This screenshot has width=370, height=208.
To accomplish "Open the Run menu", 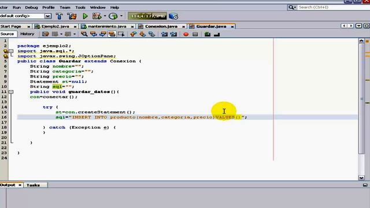I will tap(17, 8).
